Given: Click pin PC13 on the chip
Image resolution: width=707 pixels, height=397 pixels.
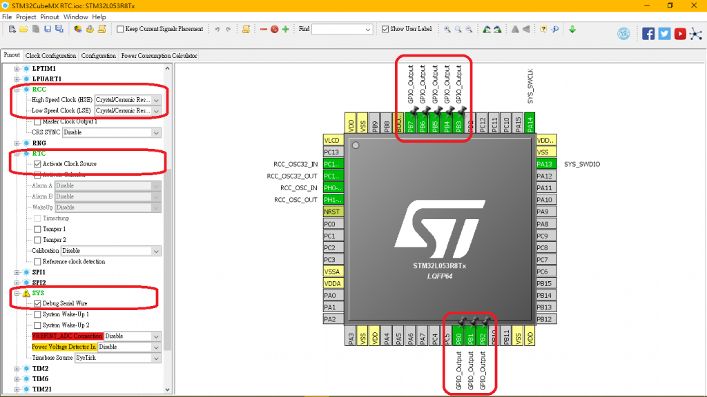Looking at the screenshot, I should tap(333, 152).
